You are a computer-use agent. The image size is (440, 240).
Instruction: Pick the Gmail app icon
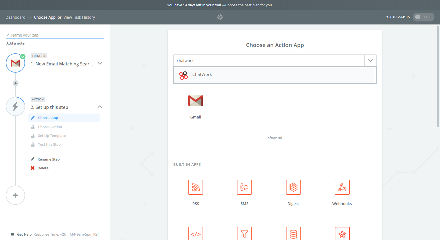(x=196, y=101)
